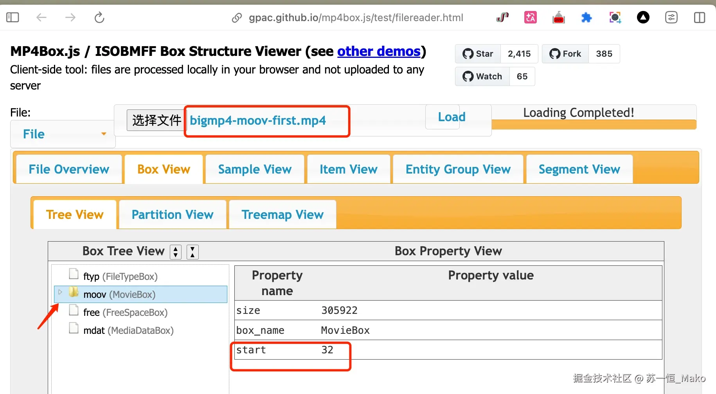Switch to the Segment View tab

coord(579,169)
